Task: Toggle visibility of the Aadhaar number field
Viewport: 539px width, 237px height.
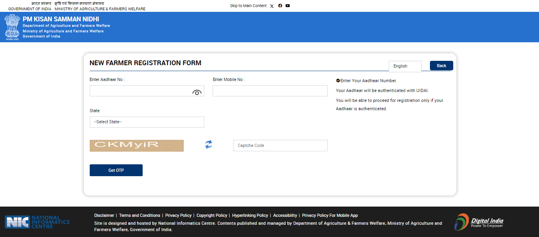Action: tap(197, 92)
